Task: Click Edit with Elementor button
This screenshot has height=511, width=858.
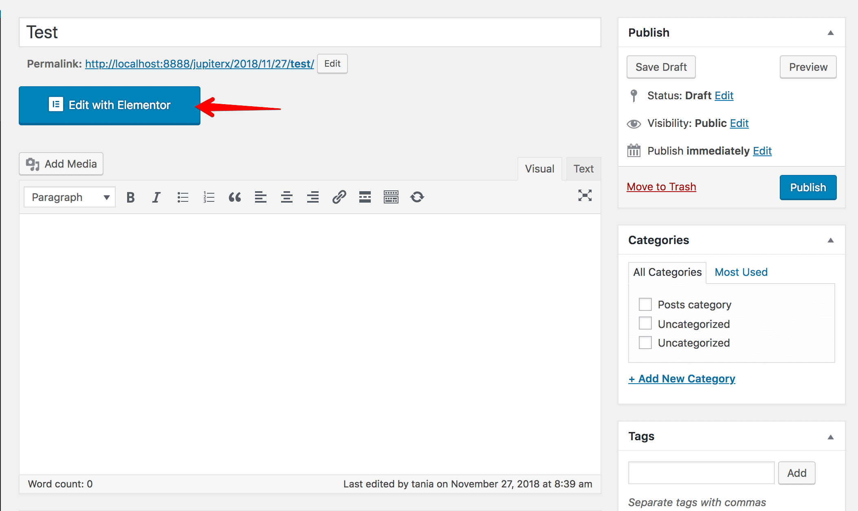Action: pos(110,105)
